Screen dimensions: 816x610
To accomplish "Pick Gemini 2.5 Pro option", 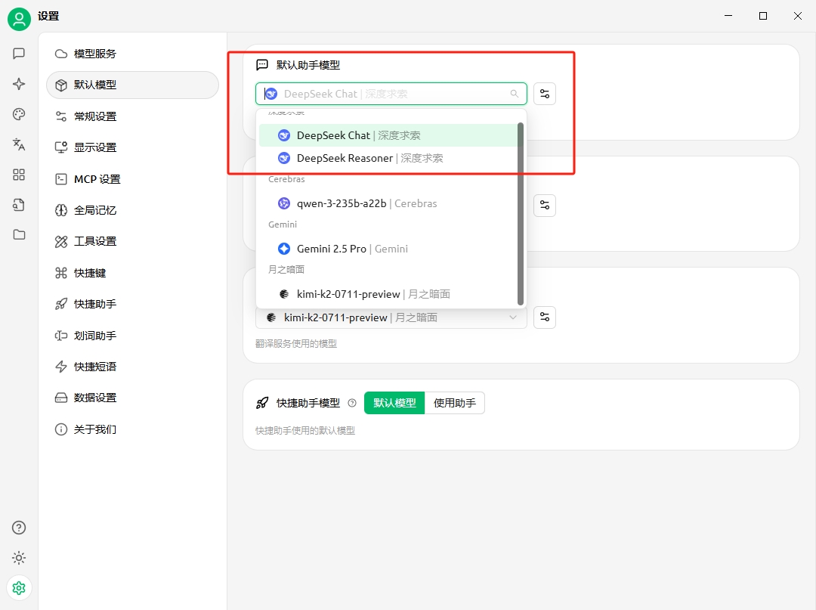I will 388,249.
